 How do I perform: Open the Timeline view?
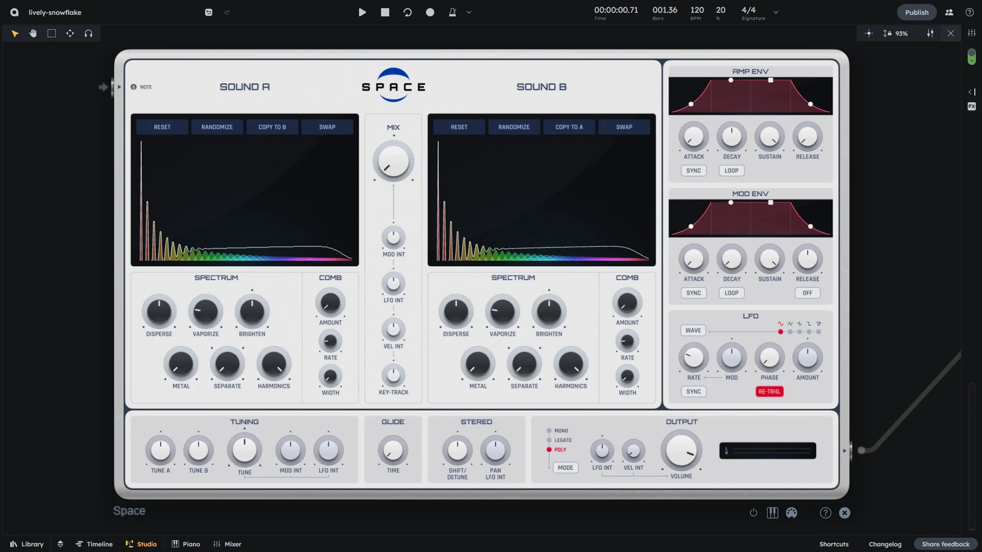[x=95, y=544]
